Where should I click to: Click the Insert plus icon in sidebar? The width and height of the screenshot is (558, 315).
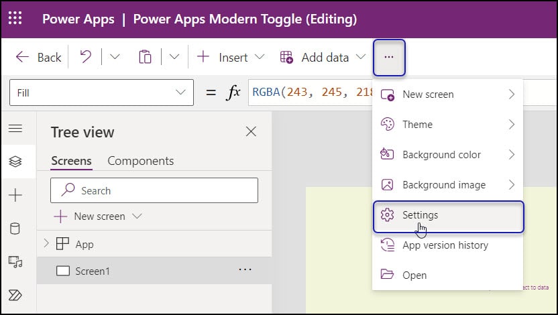[x=15, y=195]
